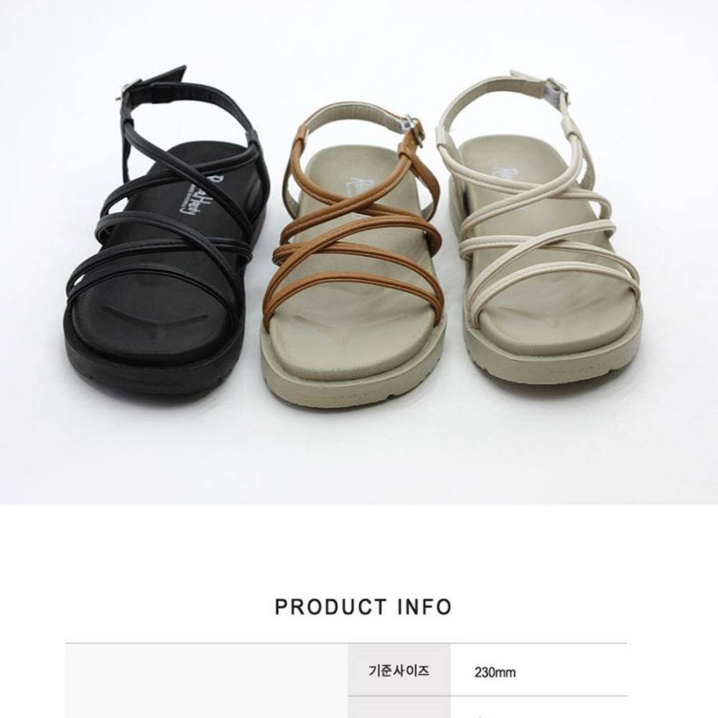
Task: Select the 230mm size value
Action: [x=495, y=672]
